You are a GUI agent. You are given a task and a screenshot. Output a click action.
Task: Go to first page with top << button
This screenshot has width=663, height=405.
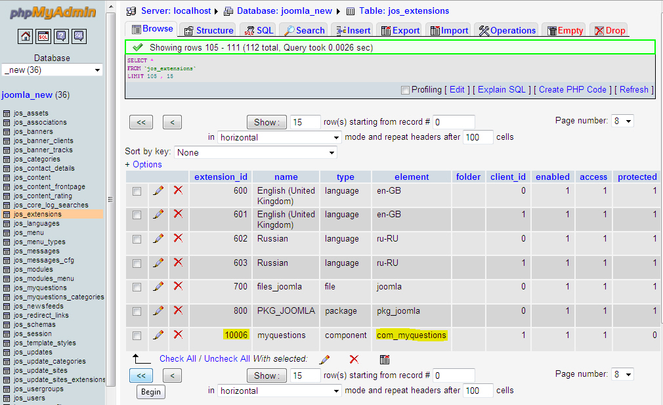point(140,123)
